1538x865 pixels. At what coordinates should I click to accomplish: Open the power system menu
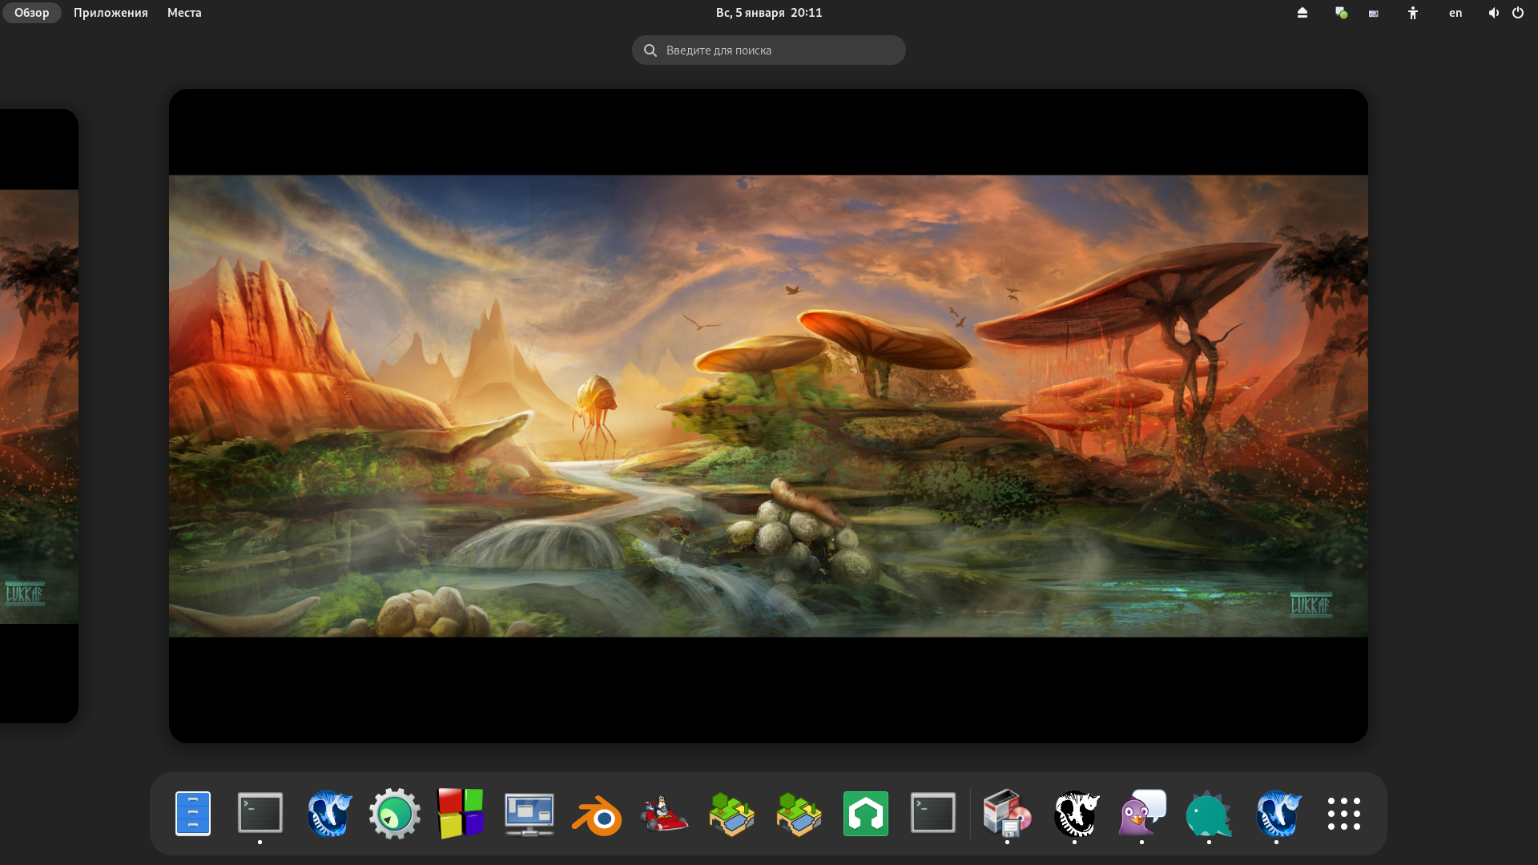(1518, 13)
